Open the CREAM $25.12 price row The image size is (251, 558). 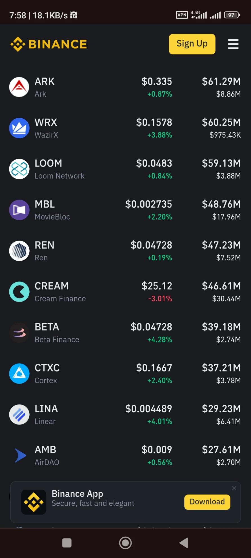pyautogui.click(x=125, y=292)
